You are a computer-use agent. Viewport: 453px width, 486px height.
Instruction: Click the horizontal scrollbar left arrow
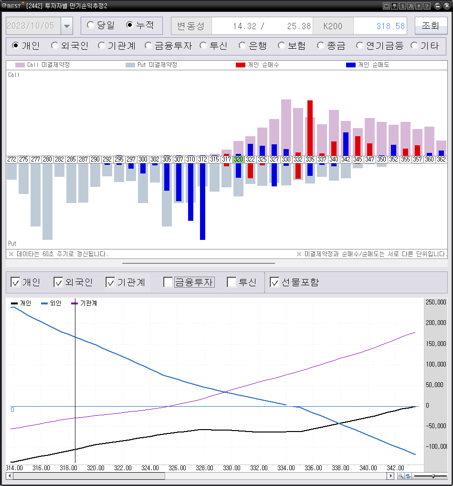[x=10, y=476]
